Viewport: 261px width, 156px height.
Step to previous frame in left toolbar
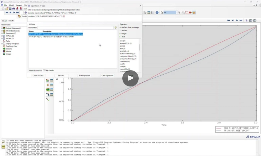pos(10,13)
